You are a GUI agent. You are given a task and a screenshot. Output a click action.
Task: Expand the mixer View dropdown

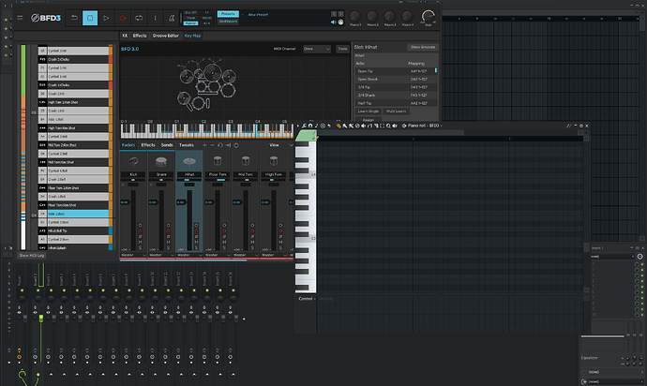(278, 145)
